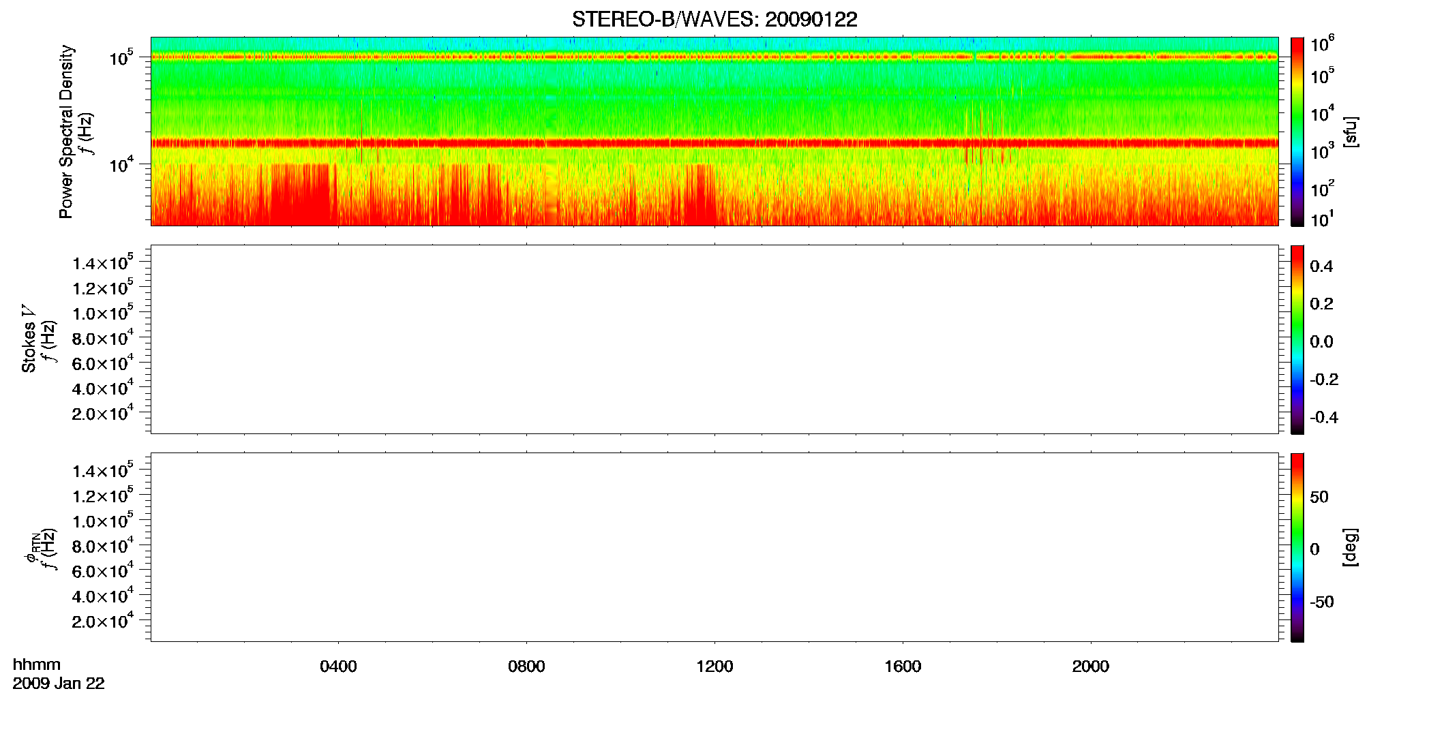Click the hhmm time format label

tap(37, 664)
